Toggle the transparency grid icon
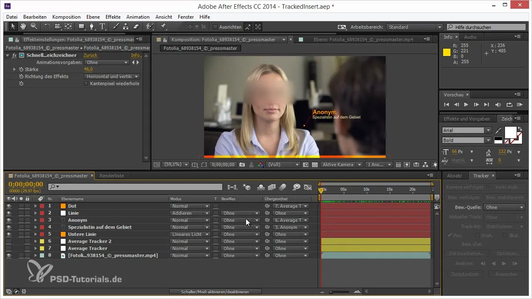 point(315,164)
